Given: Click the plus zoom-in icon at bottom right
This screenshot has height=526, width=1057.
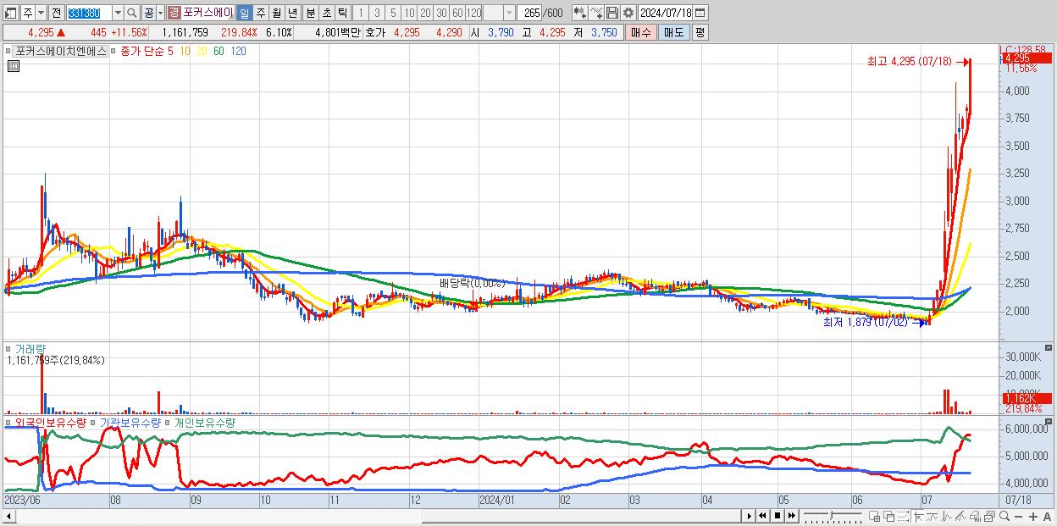Looking at the screenshot, I should (1032, 516).
